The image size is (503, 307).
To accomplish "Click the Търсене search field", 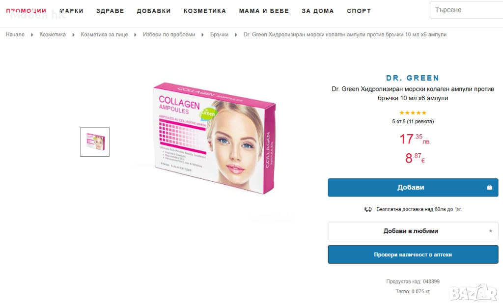I will click(x=467, y=10).
